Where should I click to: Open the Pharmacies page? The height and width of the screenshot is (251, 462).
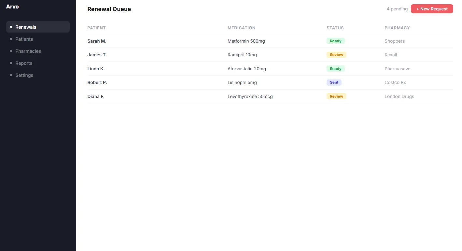(28, 51)
